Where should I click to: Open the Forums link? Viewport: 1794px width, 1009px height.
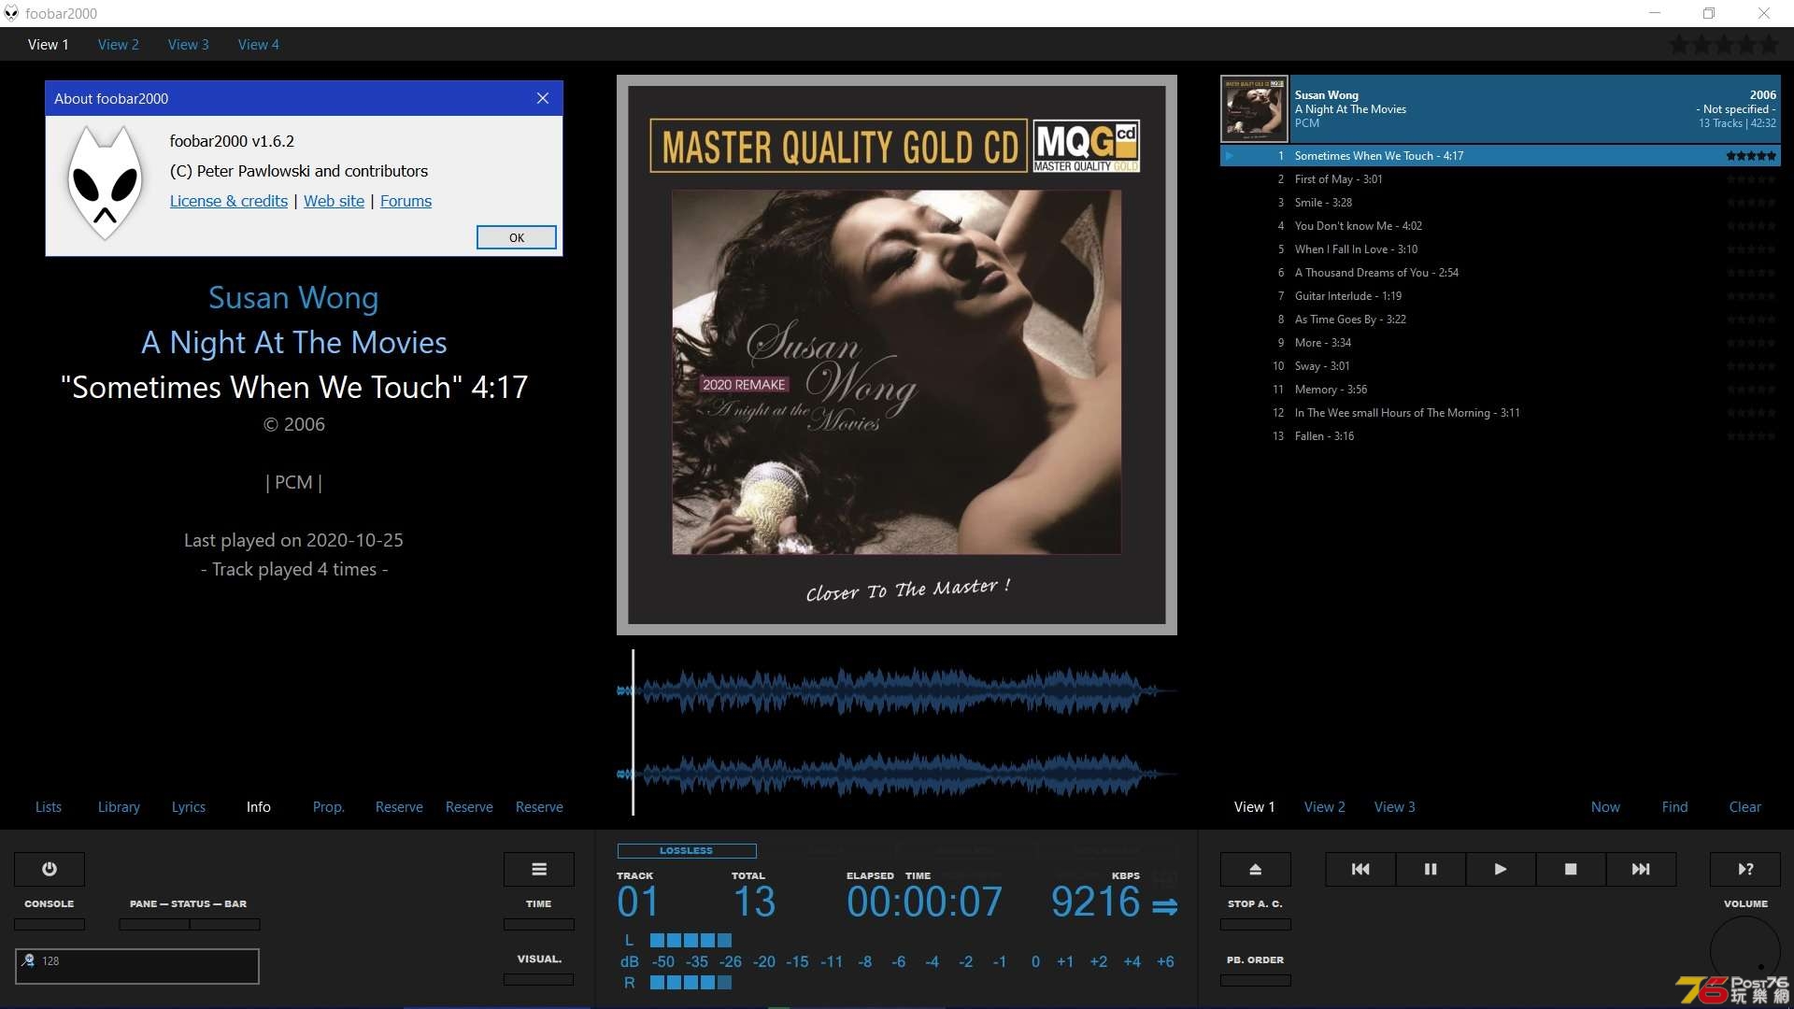click(x=406, y=201)
